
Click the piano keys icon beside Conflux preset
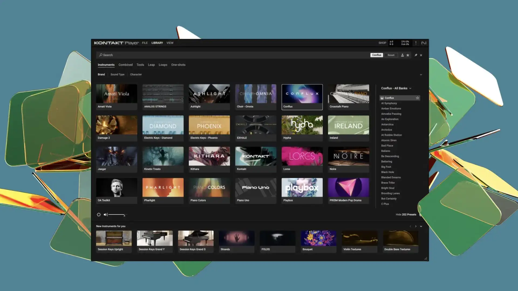click(x=382, y=98)
